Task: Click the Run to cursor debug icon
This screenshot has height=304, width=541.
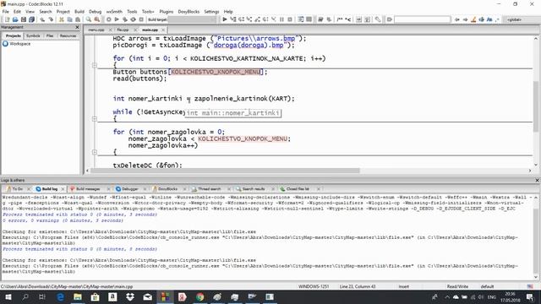Action: 233,19
